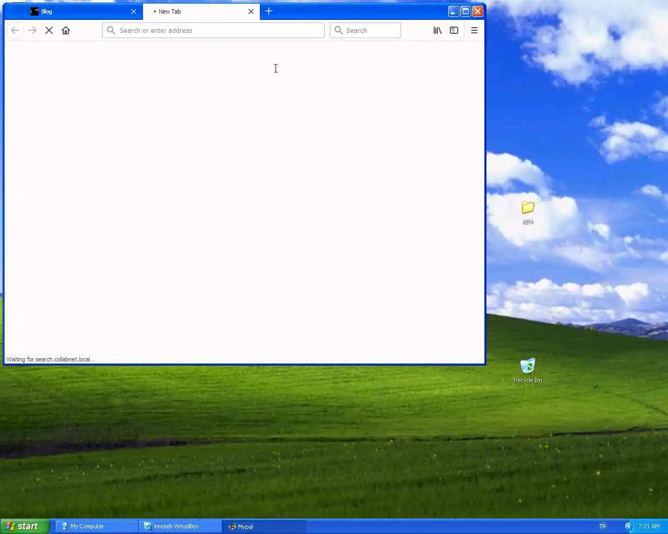The height and width of the screenshot is (534, 668).
Task: Close the Mypal browser window
Action: (478, 11)
